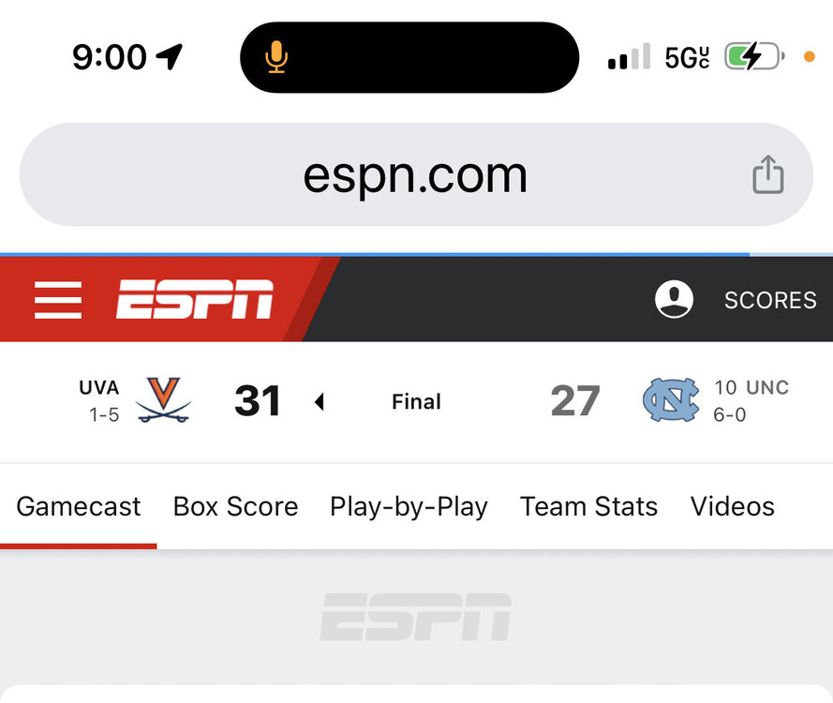
Task: Tap the ESPN logo
Action: [195, 300]
